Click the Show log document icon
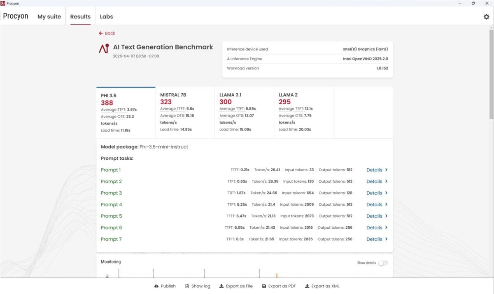This screenshot has width=494, height=294. [187, 286]
